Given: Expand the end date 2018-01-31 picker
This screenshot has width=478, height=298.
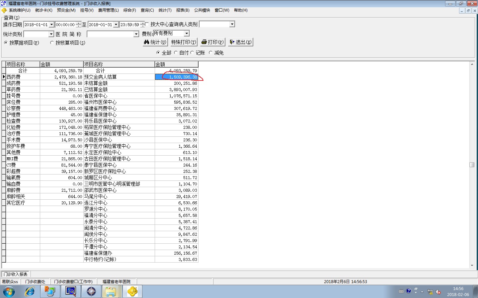Looking at the screenshot, I should click(x=116, y=25).
